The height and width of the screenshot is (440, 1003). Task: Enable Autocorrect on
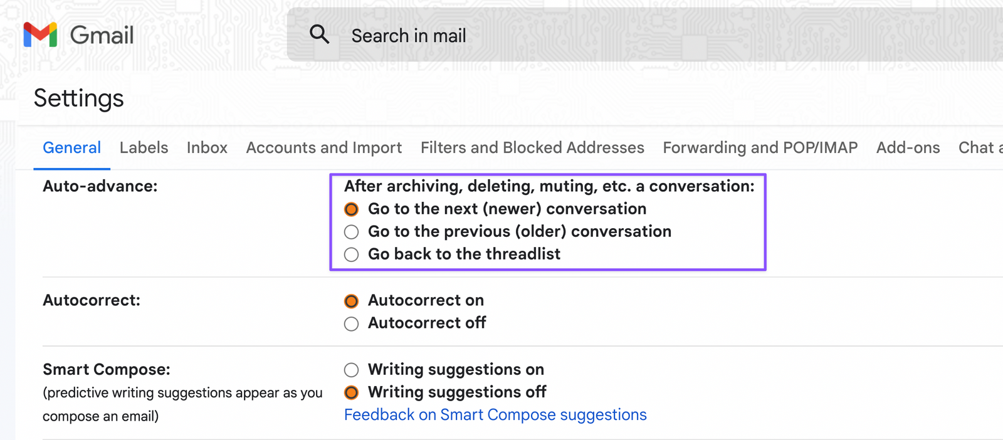351,301
